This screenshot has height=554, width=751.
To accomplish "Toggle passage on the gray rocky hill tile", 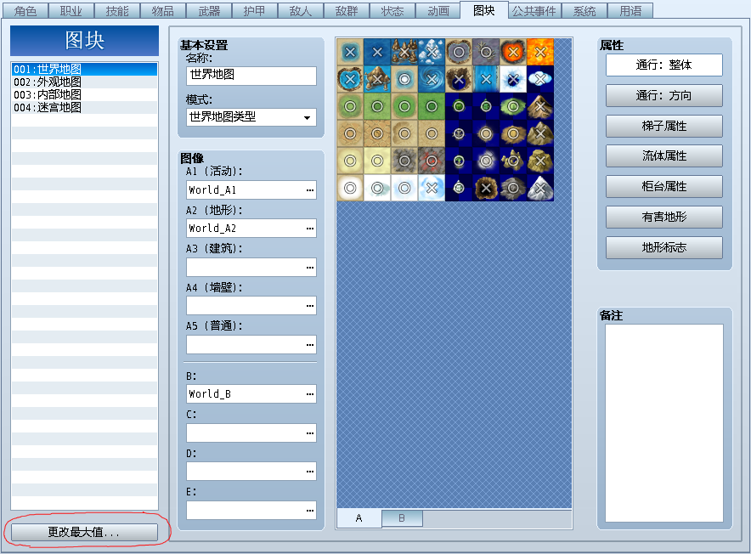I will (513, 188).
